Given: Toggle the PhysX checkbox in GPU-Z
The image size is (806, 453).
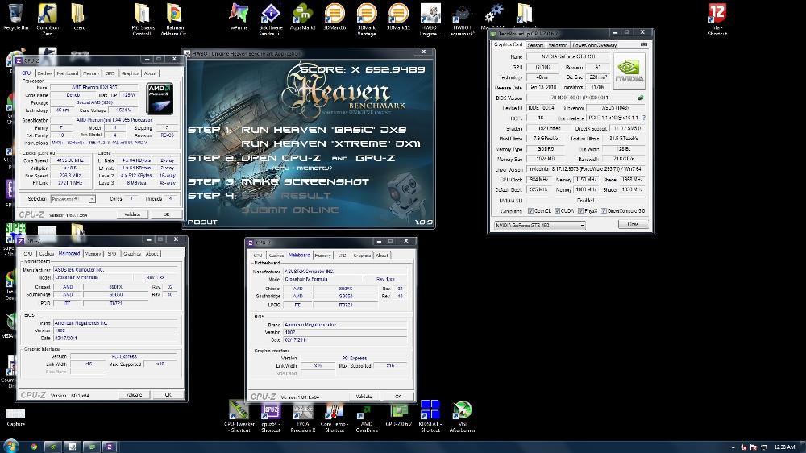Looking at the screenshot, I should [580, 211].
